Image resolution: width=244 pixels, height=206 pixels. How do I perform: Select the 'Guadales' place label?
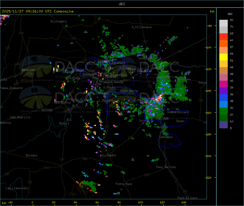click(x=145, y=58)
